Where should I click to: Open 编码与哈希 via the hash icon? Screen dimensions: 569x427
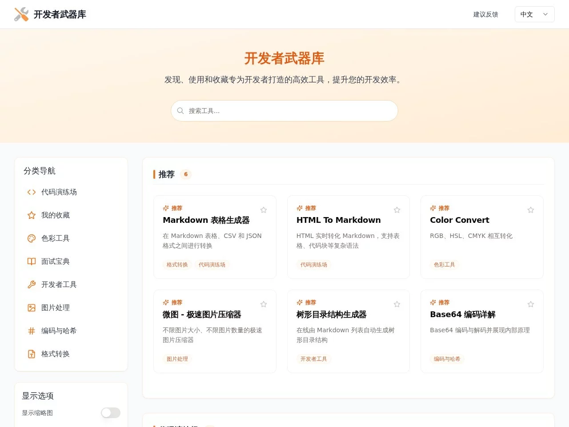31,331
